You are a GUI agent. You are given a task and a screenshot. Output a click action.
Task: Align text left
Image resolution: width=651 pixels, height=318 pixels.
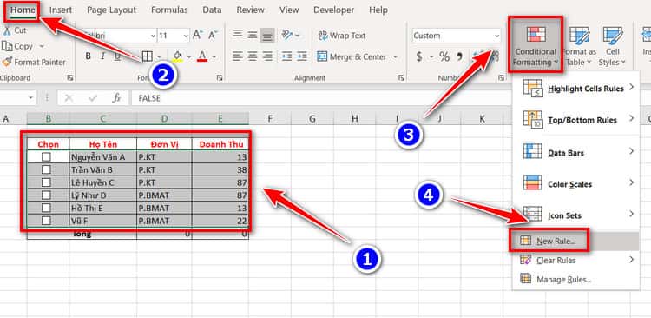coord(238,56)
